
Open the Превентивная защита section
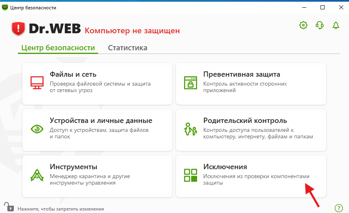pos(251,84)
